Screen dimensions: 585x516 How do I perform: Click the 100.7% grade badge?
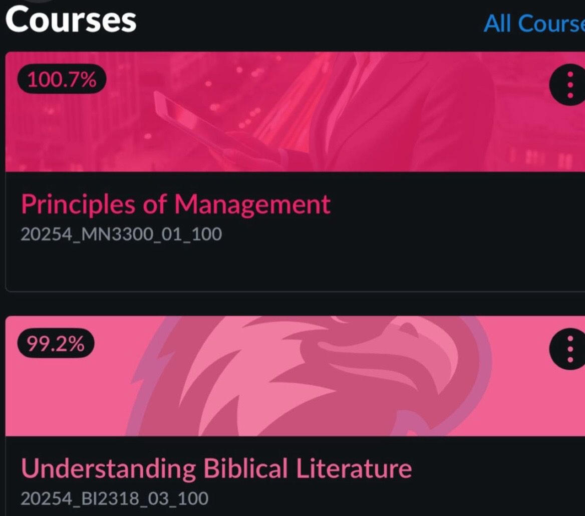[62, 80]
